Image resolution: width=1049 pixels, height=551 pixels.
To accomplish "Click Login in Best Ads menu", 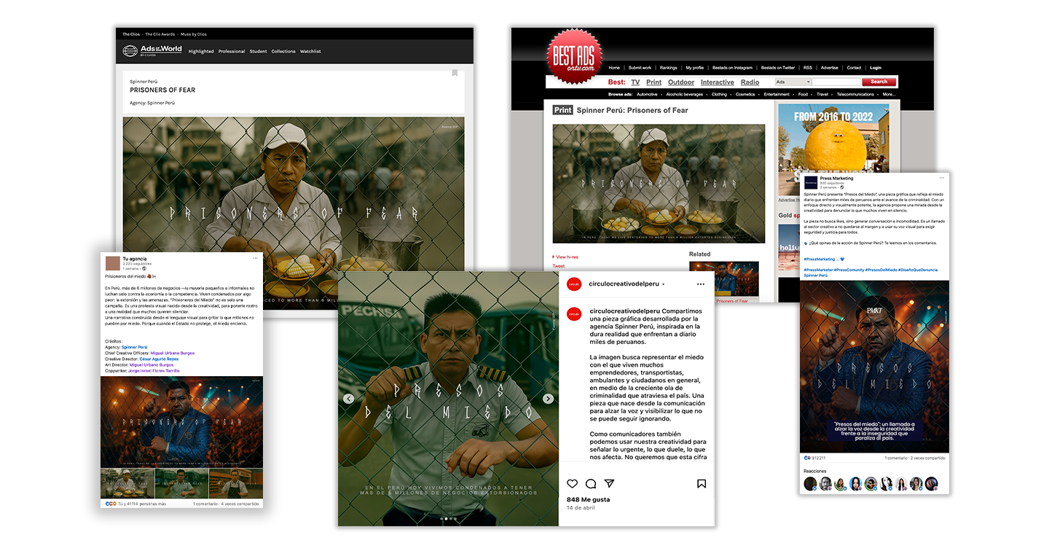I will pos(876,68).
